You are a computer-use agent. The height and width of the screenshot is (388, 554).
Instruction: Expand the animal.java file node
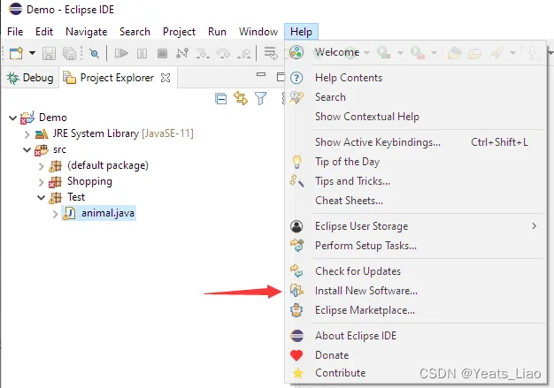click(x=55, y=214)
